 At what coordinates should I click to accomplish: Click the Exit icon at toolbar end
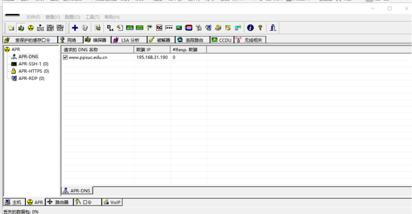273,28
